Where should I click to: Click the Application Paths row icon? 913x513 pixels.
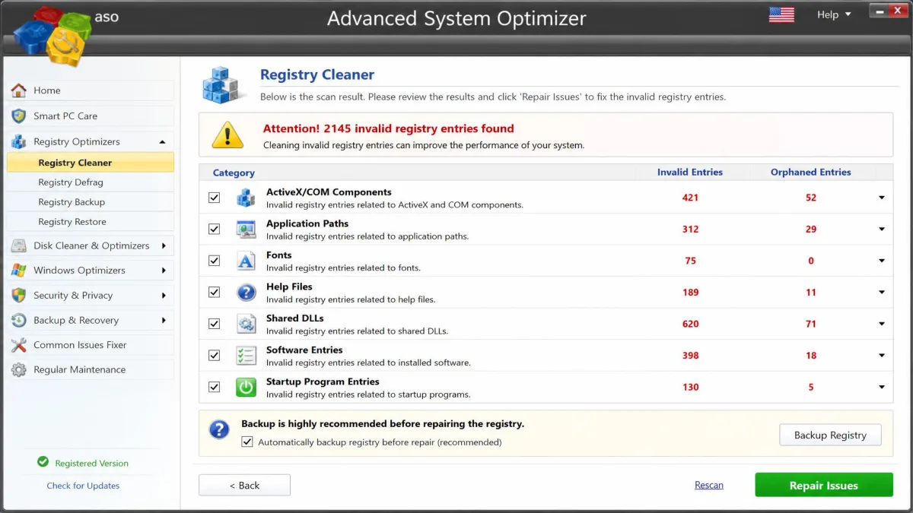(246, 230)
